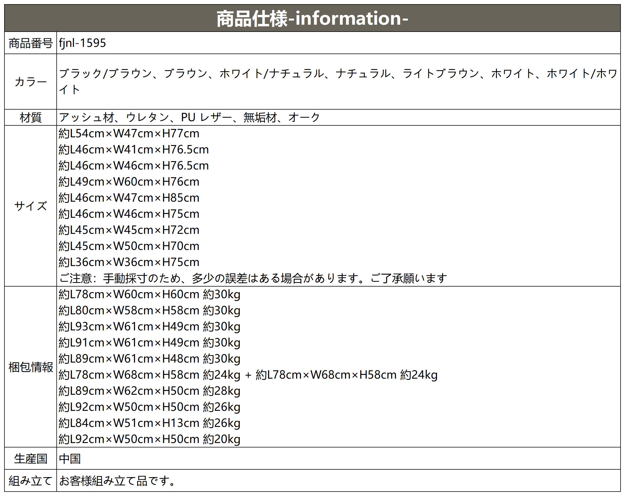Viewport: 625px width, 496px height.
Task: Click packing line 約L84cm×W51cm×H13cm 約26kg
Action: click(149, 423)
